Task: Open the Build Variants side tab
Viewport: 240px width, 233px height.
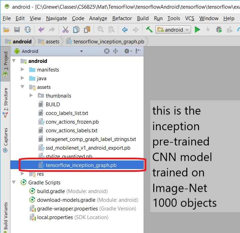Action: click(6, 215)
